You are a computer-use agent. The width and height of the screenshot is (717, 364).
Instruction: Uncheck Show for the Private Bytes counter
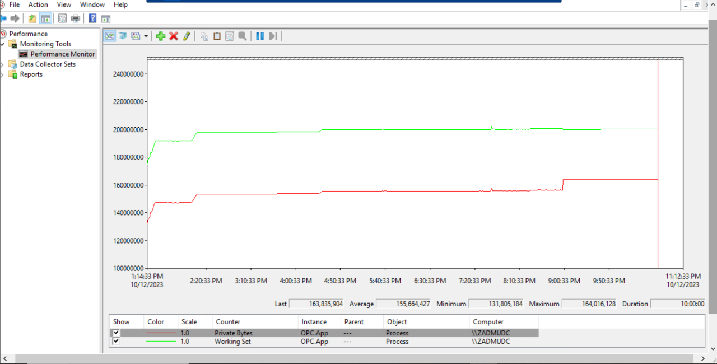point(116,333)
